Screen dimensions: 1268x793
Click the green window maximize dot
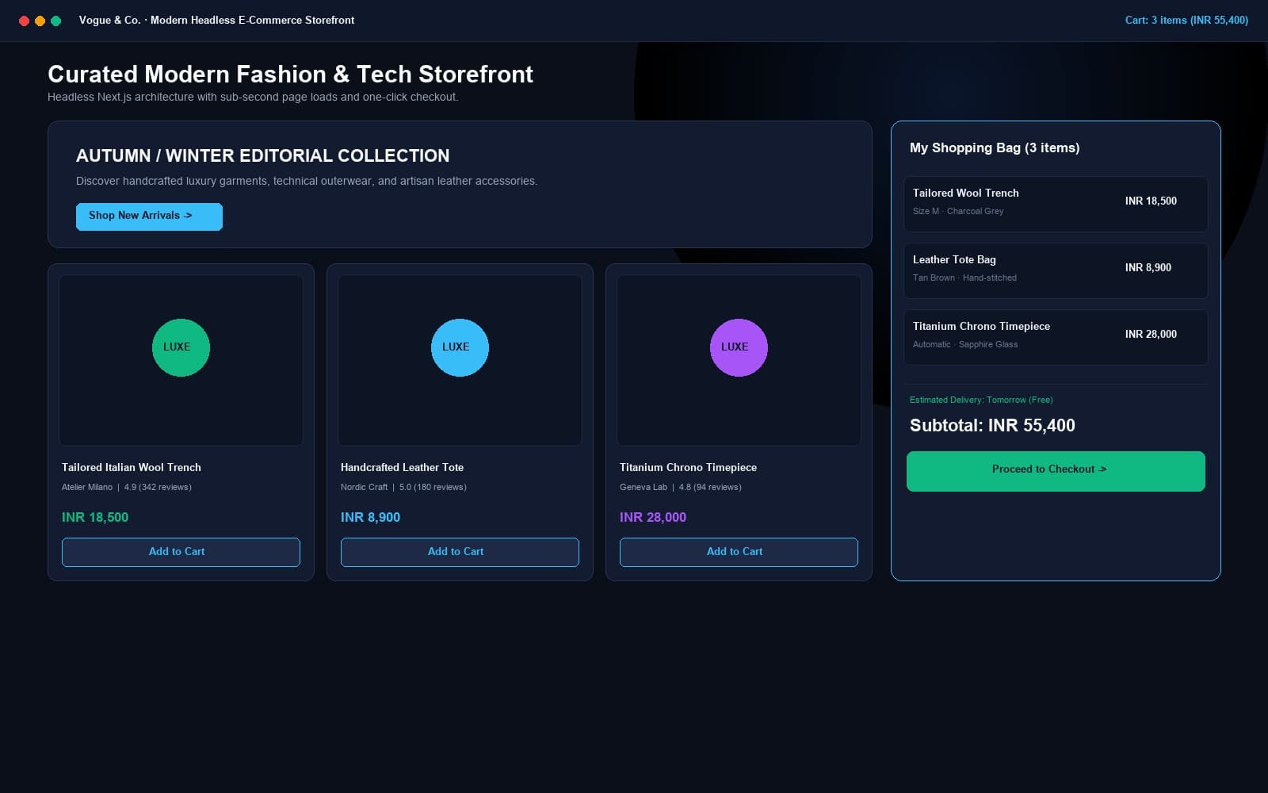(x=55, y=21)
